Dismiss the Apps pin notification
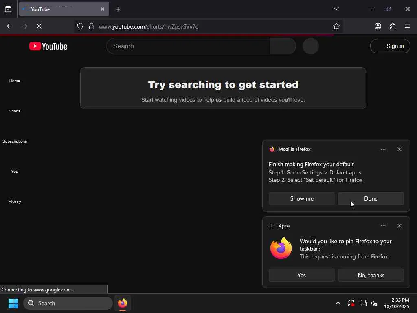 pos(399,226)
